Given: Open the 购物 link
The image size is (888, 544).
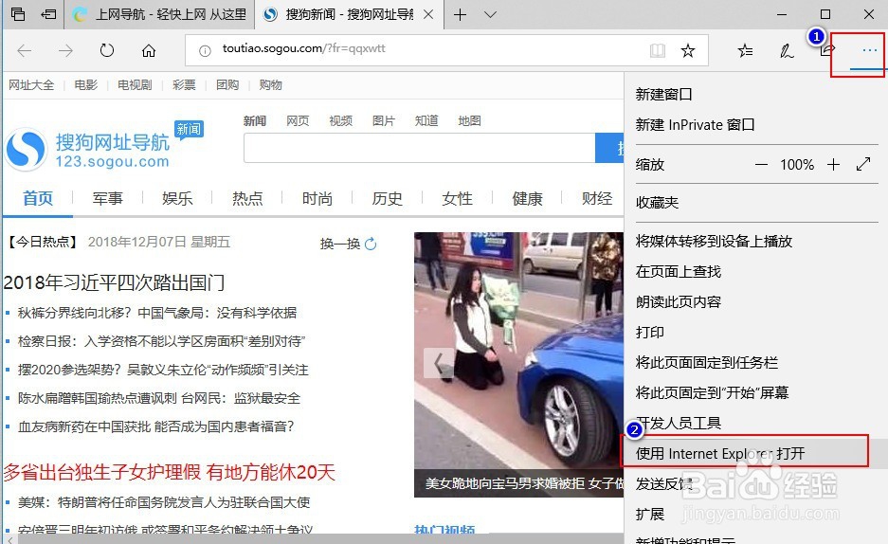Looking at the screenshot, I should pos(270,85).
